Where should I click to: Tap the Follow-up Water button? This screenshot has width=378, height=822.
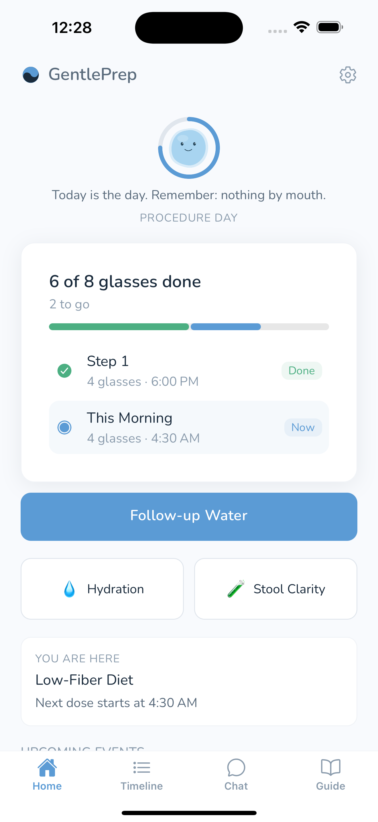(189, 517)
